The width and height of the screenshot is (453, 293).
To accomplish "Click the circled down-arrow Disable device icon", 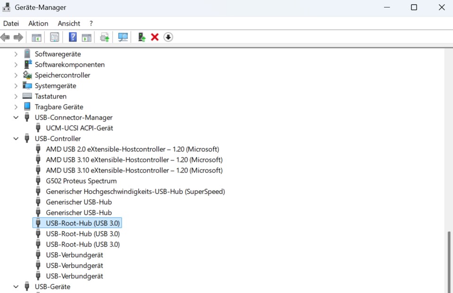I will tap(168, 37).
